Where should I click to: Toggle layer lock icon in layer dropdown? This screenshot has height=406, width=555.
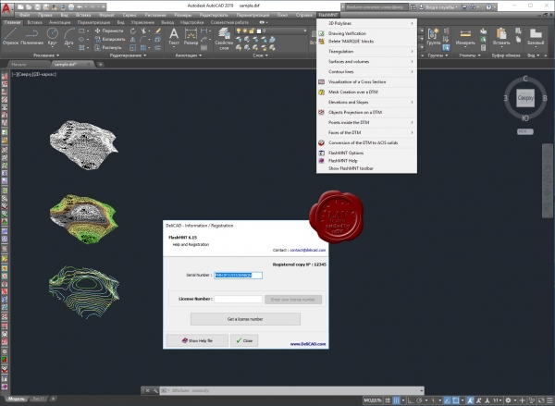252,31
